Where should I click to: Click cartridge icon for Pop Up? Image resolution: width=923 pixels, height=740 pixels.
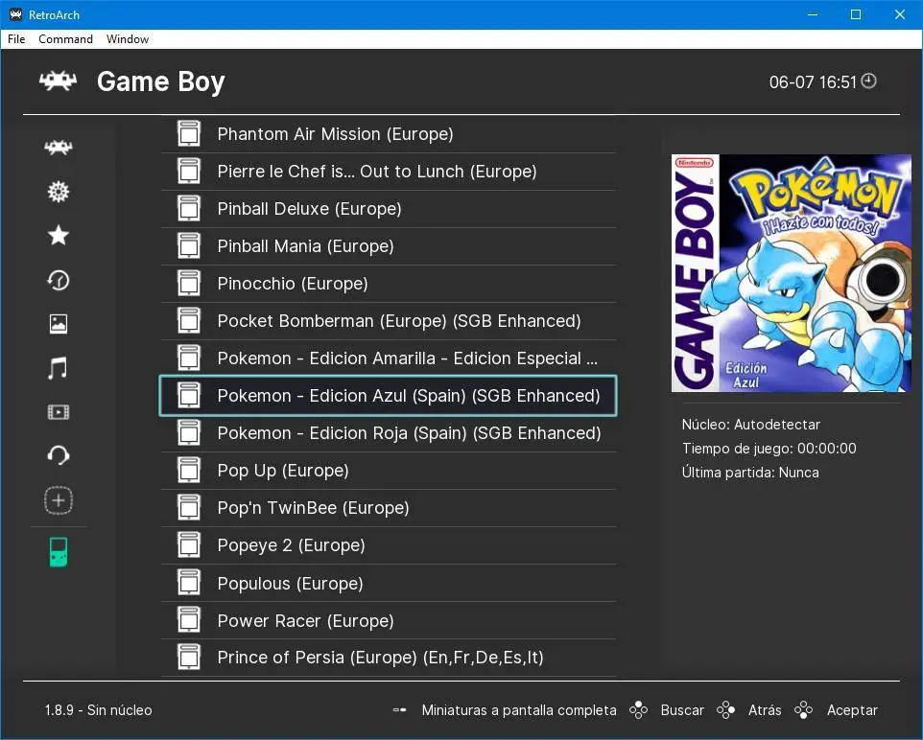[189, 470]
